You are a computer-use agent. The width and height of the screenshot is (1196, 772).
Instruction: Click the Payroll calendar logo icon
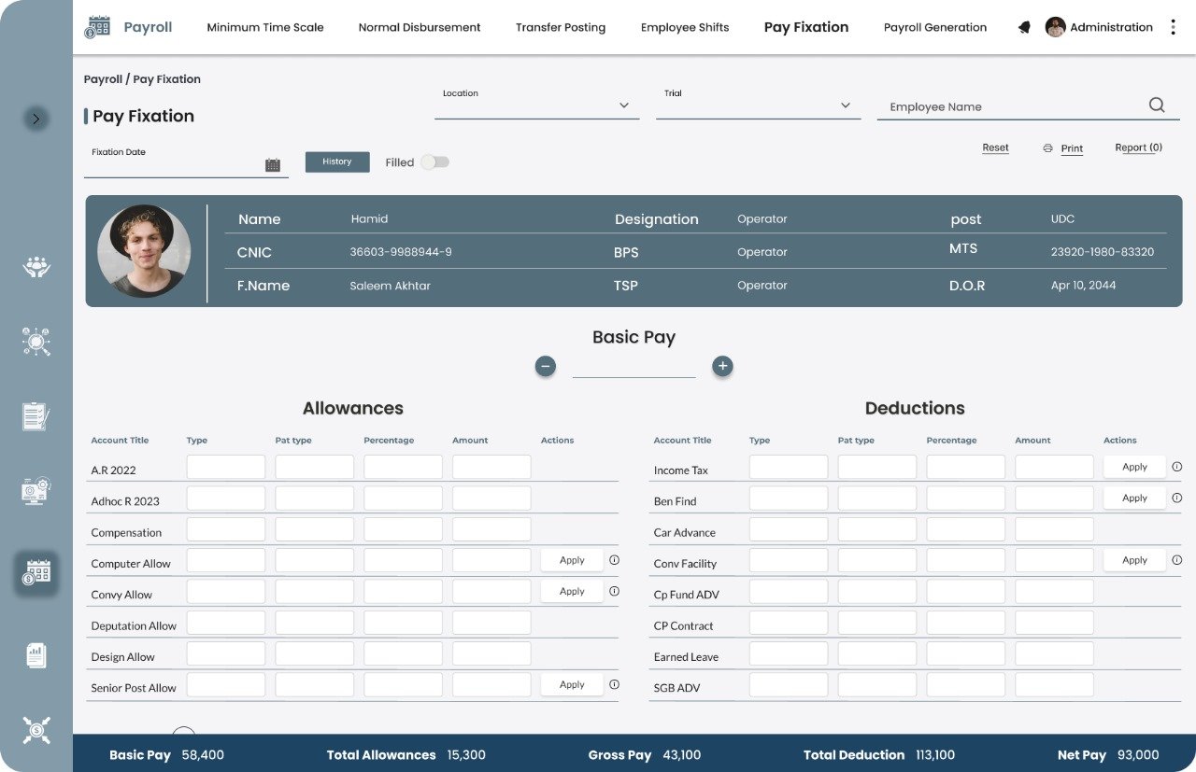(97, 27)
